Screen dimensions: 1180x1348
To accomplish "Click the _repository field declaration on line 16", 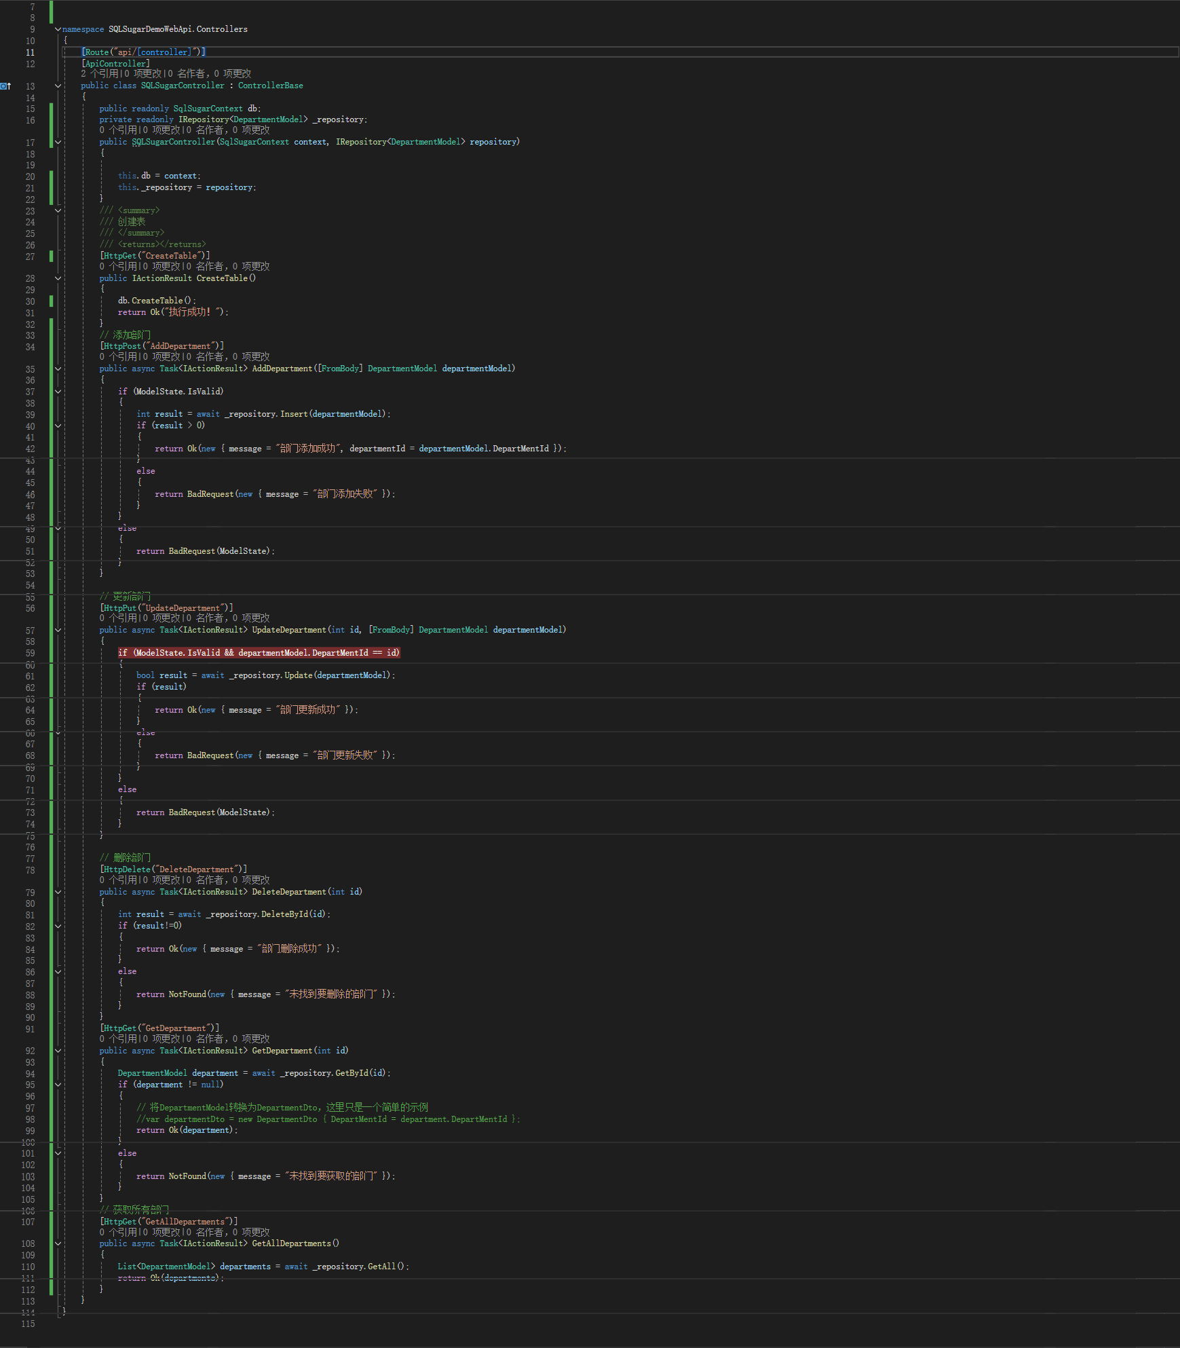I will (233, 119).
